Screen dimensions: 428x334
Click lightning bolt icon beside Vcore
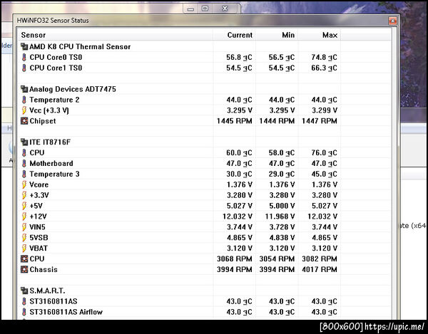point(24,184)
